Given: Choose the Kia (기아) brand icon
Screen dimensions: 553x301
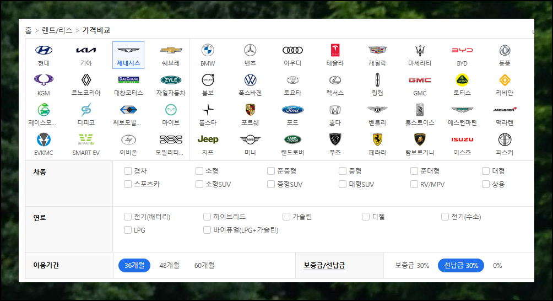Looking at the screenshot, I should (86, 50).
